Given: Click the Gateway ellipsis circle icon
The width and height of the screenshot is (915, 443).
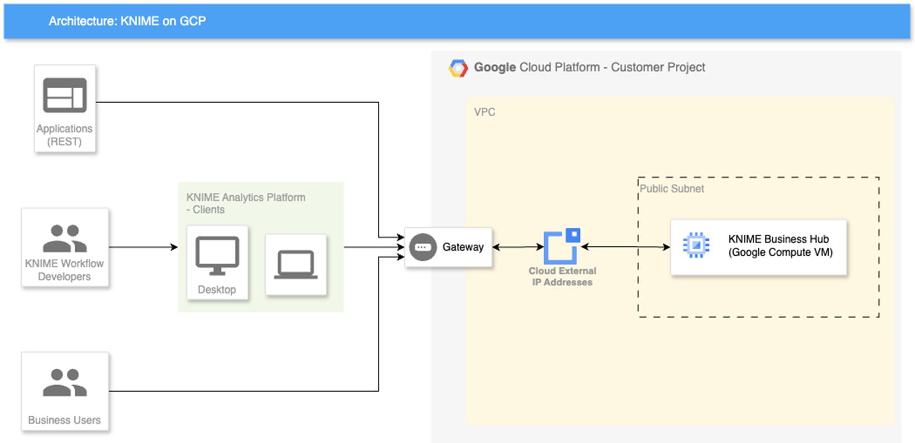Looking at the screenshot, I should point(423,247).
